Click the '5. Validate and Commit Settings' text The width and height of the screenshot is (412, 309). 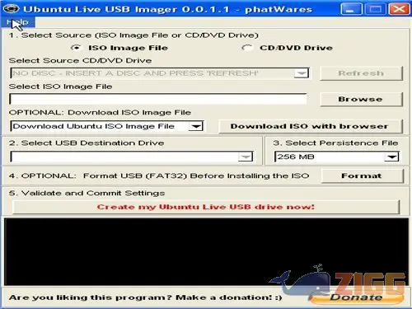87,193
